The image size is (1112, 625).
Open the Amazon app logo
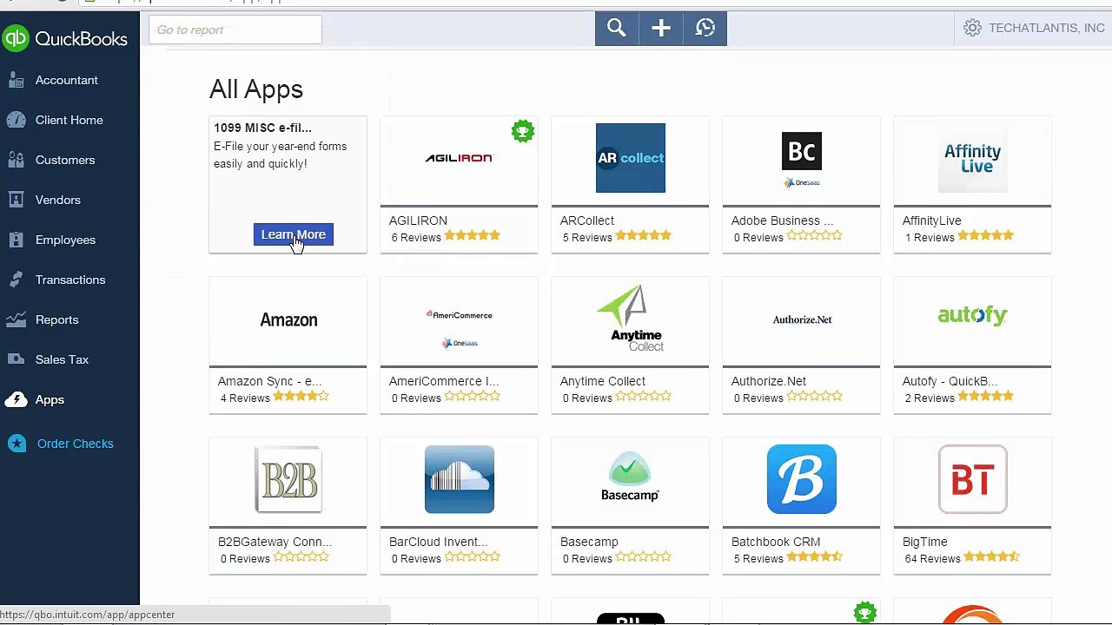288,319
